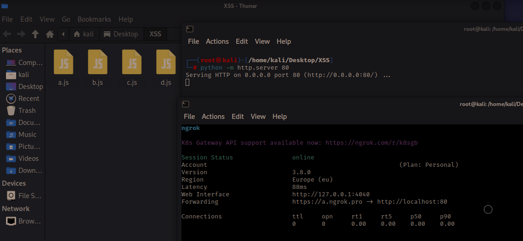The height and width of the screenshot is (241, 523).
Task: Go to home folder using toolbar icon
Action: [x=50, y=34]
